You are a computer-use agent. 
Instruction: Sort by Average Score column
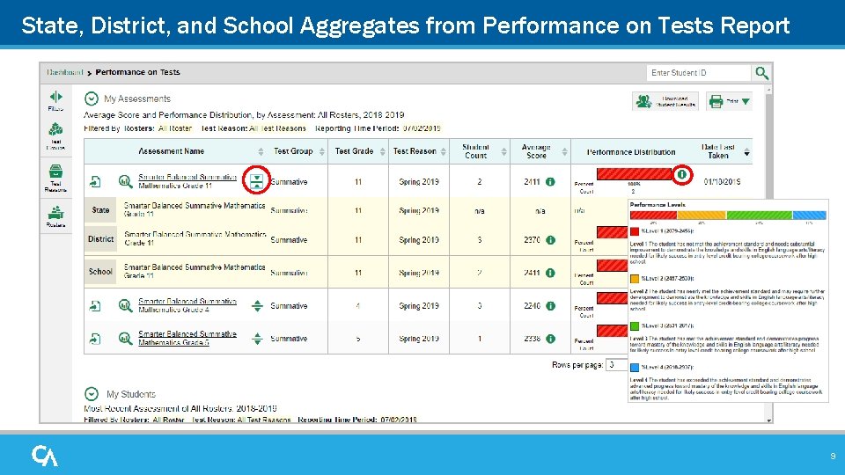click(565, 151)
